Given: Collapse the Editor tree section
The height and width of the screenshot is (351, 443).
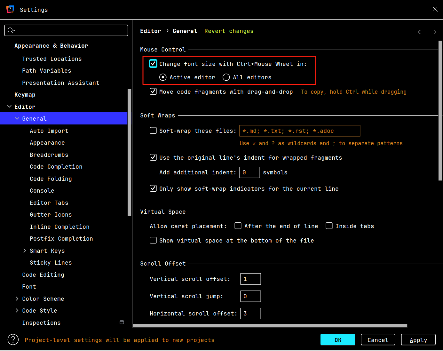Looking at the screenshot, I should click(x=10, y=107).
